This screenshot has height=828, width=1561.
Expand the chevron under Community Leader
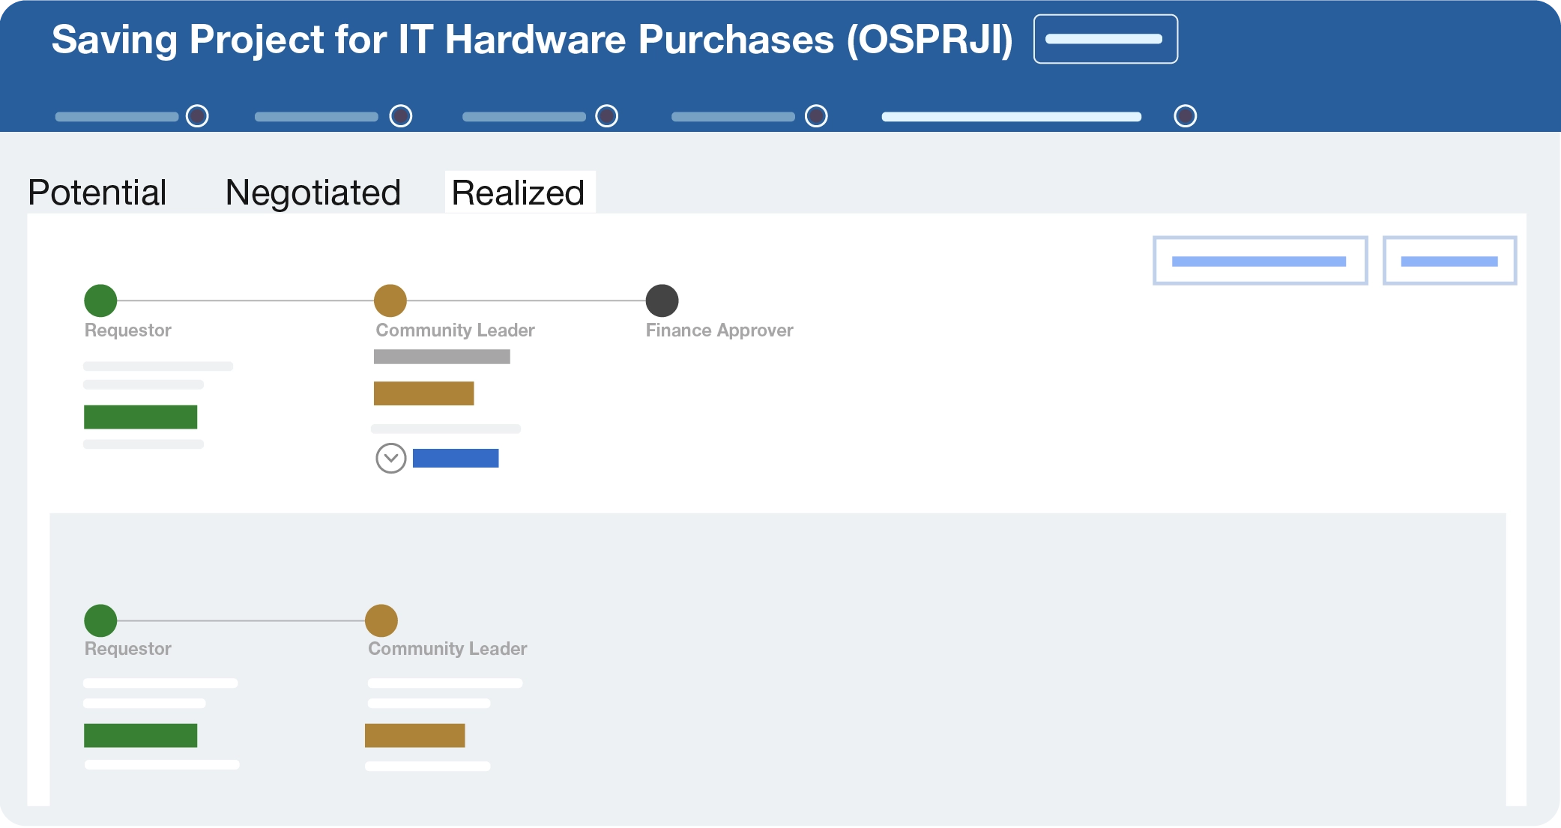point(390,458)
